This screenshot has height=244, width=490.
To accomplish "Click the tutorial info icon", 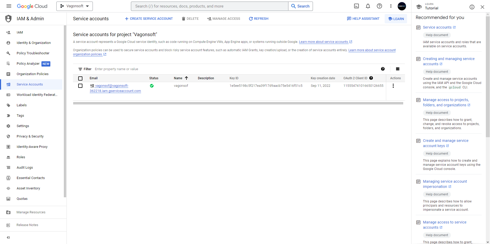I will click(x=472, y=7).
